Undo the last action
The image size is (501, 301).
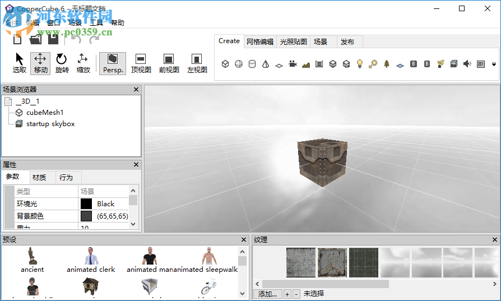[x=76, y=39]
